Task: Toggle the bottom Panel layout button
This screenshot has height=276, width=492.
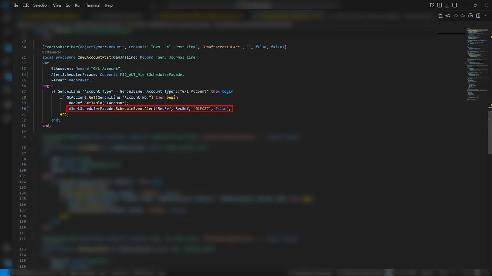Action: pos(447,5)
